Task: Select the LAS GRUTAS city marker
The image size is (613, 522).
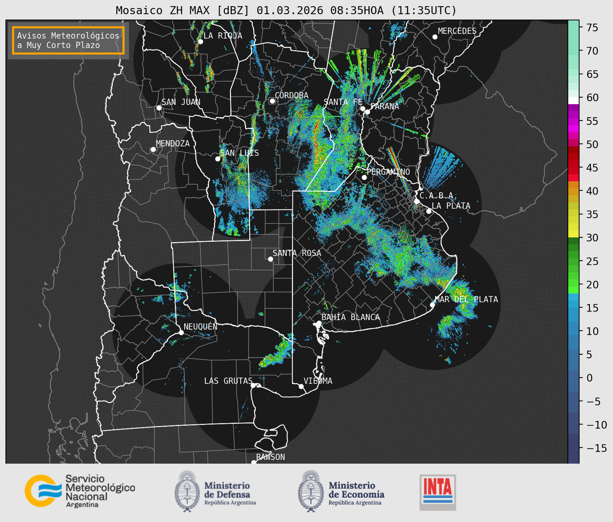Action: click(x=253, y=386)
